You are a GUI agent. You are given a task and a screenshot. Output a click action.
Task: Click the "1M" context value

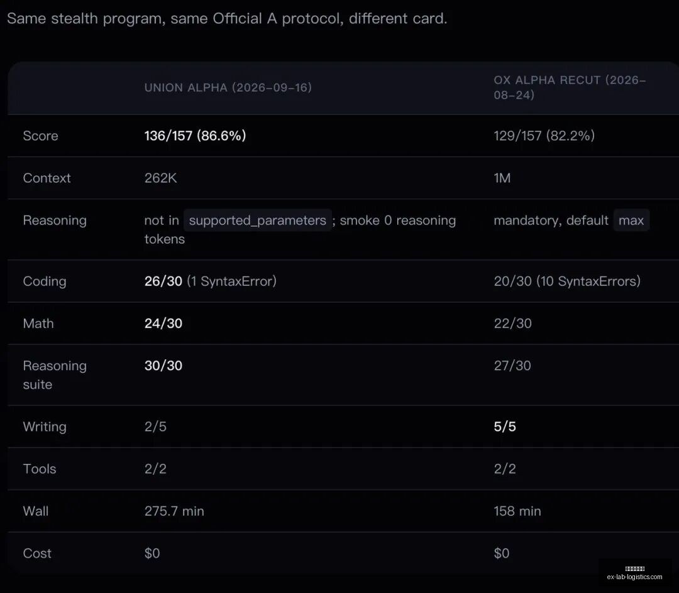click(502, 178)
